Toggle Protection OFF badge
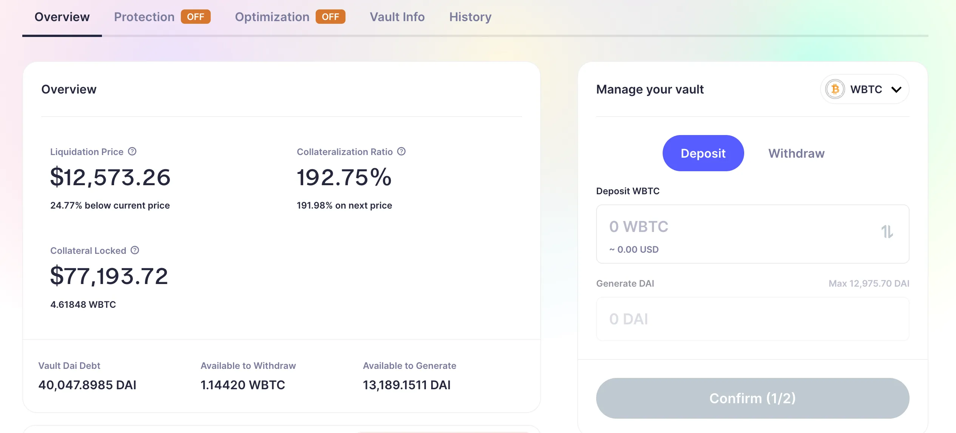This screenshot has width=956, height=433. [196, 17]
